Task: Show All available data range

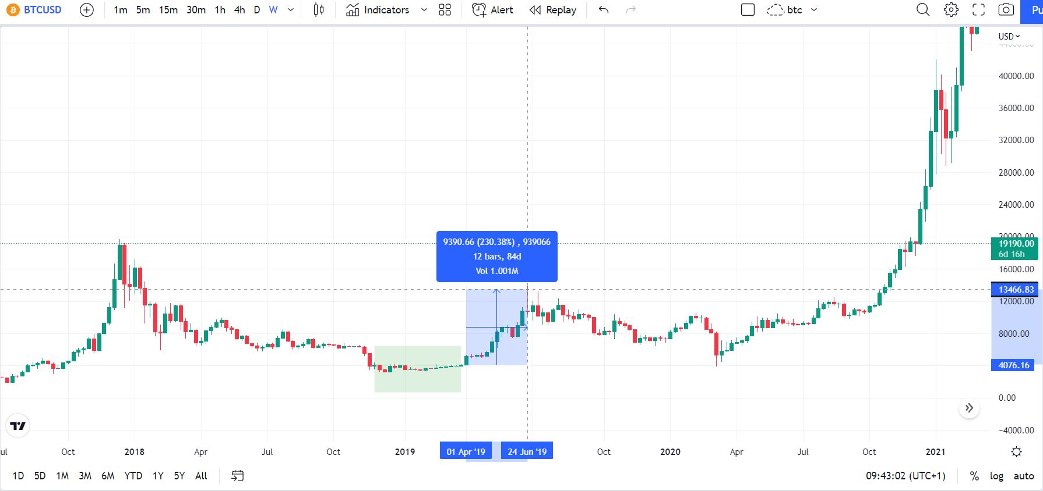Action: 201,476
